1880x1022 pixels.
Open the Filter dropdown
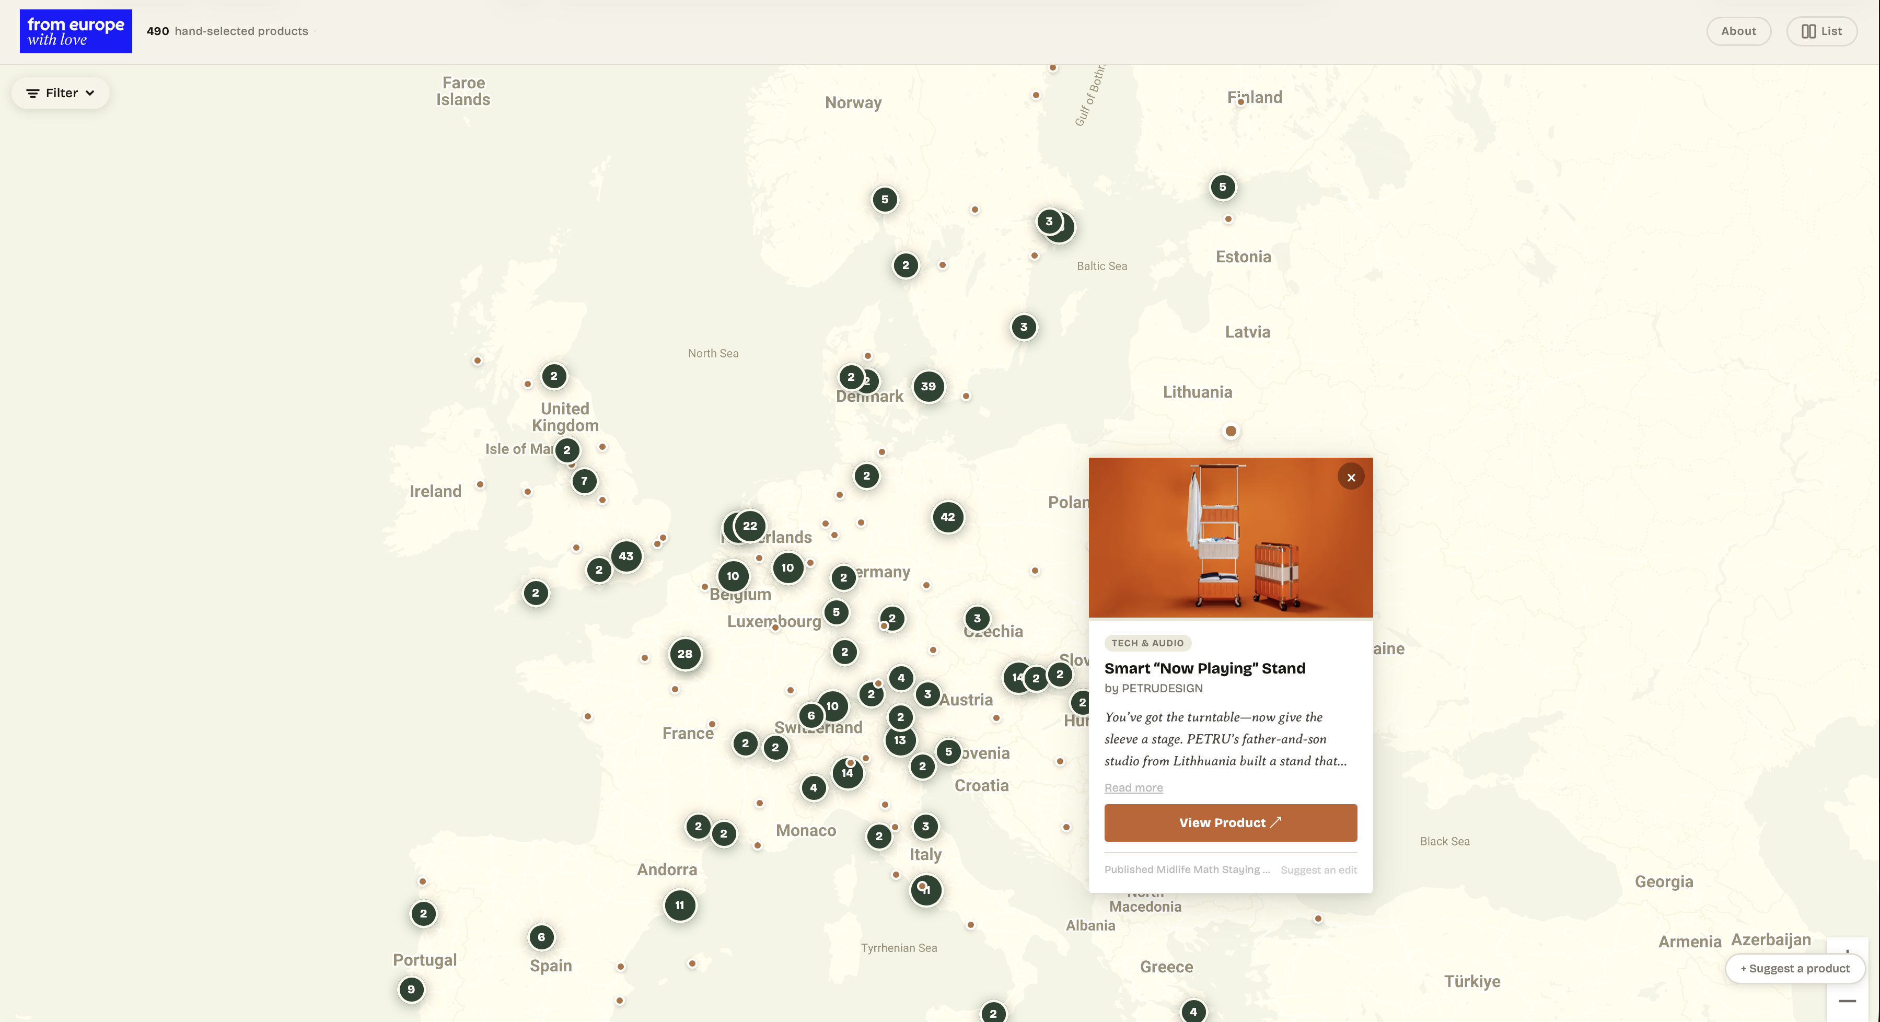click(x=61, y=92)
